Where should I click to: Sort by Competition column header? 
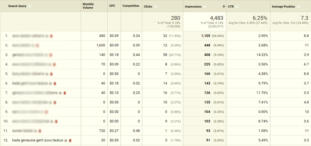[131, 6]
